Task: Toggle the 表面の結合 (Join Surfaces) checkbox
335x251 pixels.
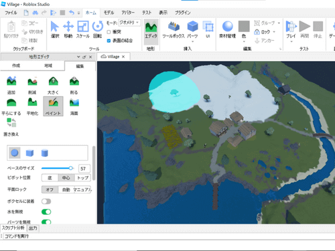Action: point(109,41)
